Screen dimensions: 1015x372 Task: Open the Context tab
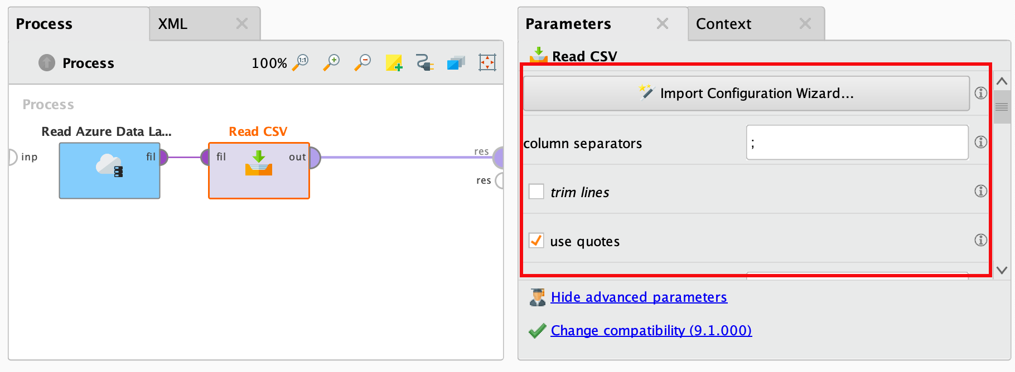pos(756,24)
